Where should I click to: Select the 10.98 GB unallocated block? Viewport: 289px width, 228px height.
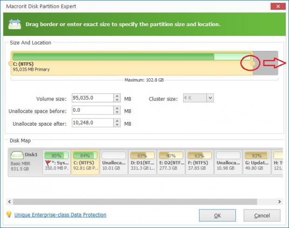pyautogui.click(x=228, y=162)
